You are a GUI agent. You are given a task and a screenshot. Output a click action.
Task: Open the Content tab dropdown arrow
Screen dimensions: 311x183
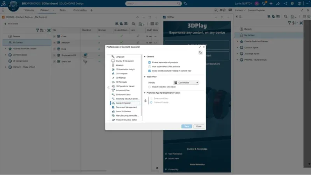53,10
